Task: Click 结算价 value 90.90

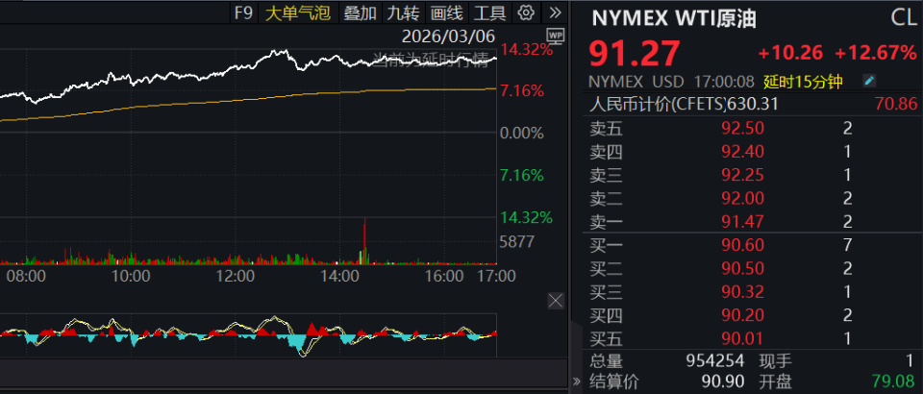Action: click(x=722, y=382)
